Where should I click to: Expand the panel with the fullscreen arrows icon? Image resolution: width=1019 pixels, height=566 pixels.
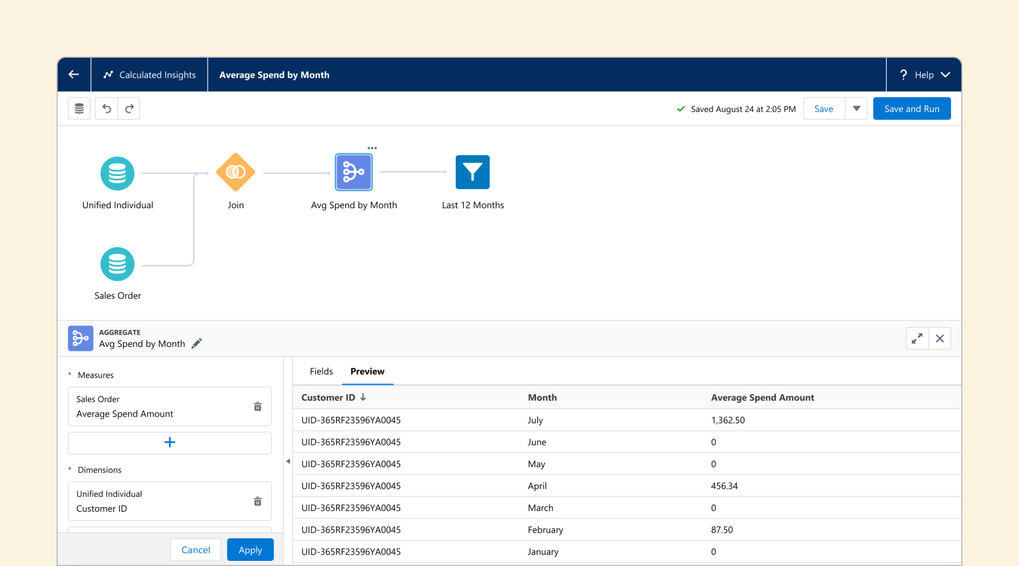click(x=917, y=338)
